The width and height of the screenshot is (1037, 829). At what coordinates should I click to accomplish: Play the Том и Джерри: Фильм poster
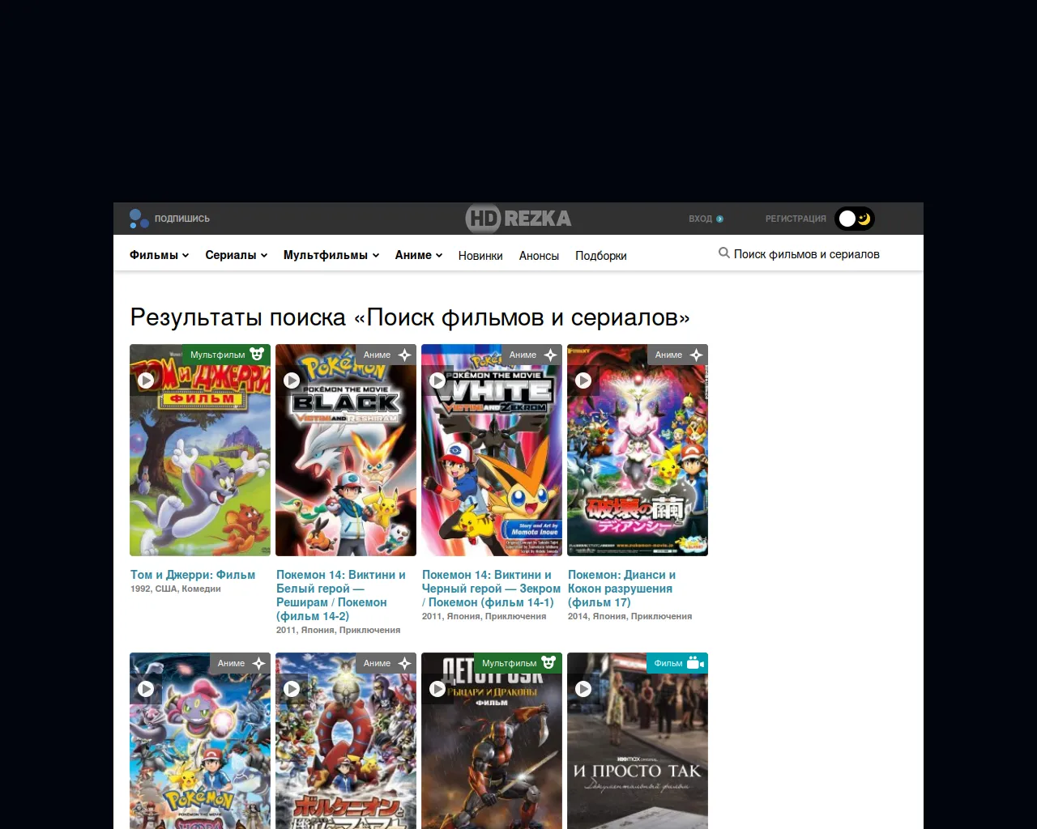pos(146,380)
